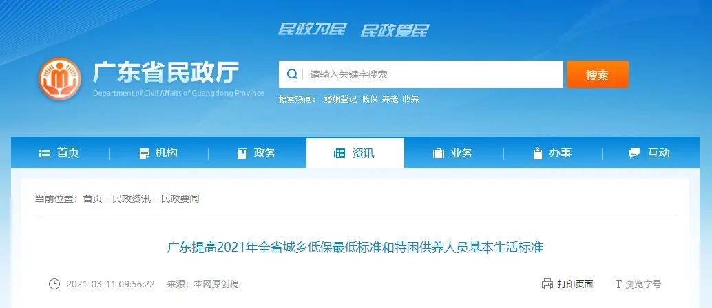Open the 政务 navigation tab
This screenshot has width=712, height=308.
257,153
